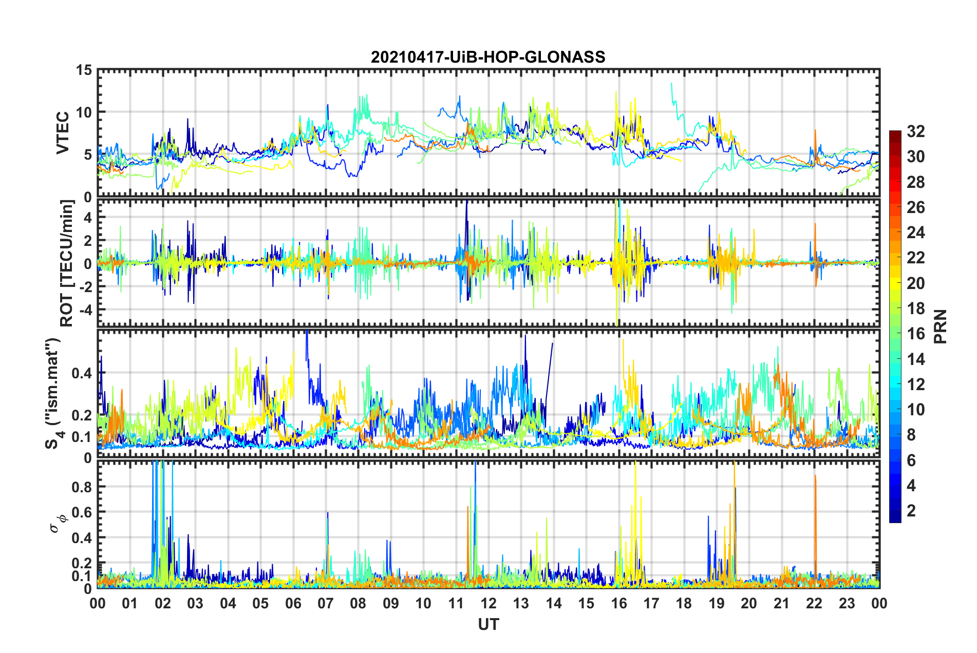Click colorbar tick label "18"
977x653 pixels.
click(915, 309)
